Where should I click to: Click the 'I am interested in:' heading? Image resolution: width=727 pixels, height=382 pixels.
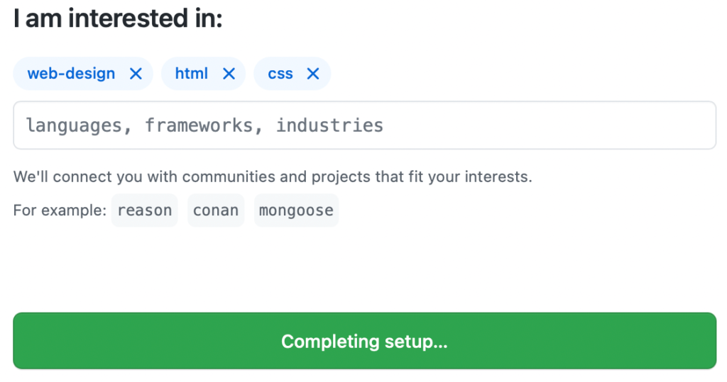point(119,18)
